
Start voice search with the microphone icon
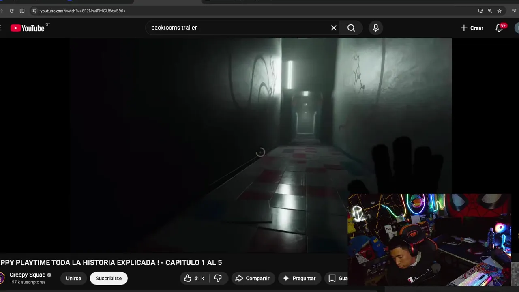point(376,28)
